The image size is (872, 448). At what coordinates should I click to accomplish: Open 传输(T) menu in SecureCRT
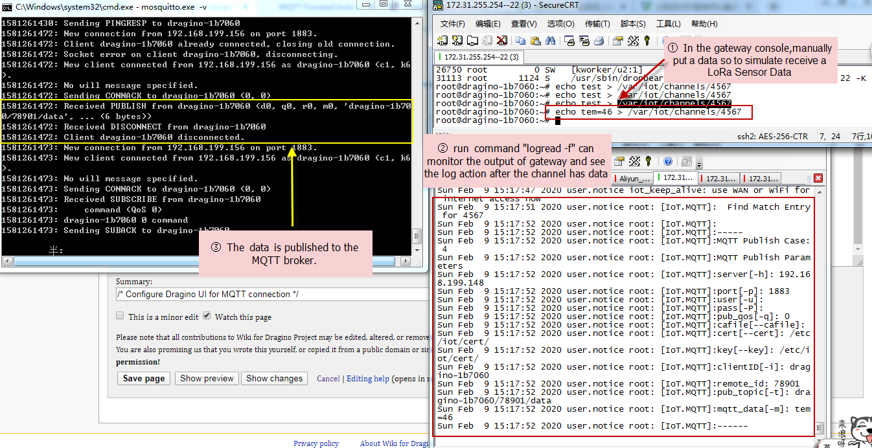pos(597,24)
